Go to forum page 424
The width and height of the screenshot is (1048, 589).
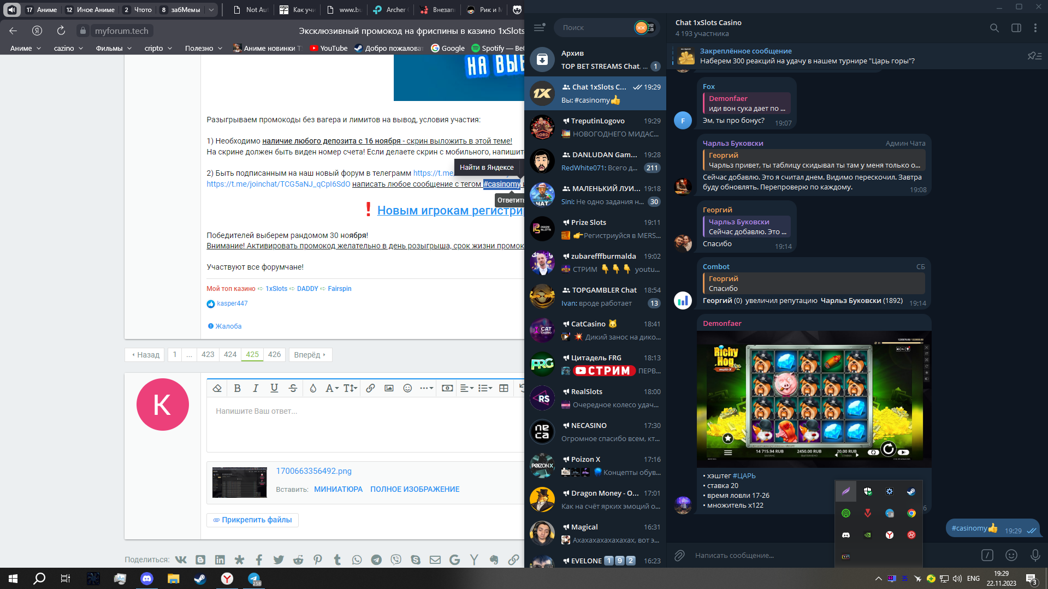click(230, 354)
